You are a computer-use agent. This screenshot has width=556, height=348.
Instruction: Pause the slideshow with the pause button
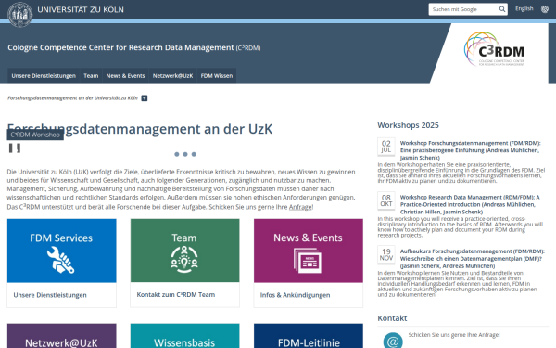15,148
